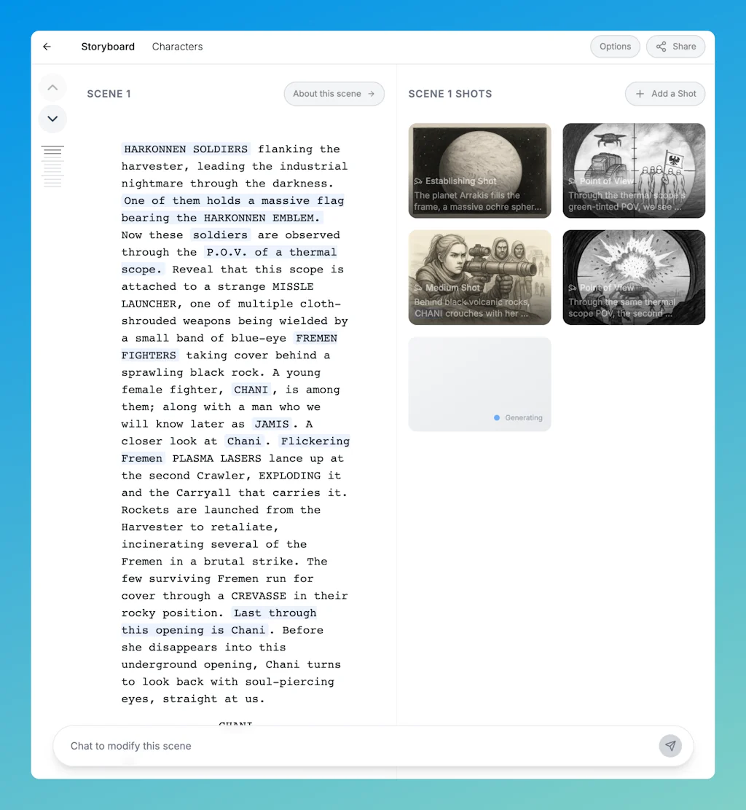This screenshot has width=746, height=810.
Task: Click highlighted text Flickering Fremen
Action: click(235, 450)
